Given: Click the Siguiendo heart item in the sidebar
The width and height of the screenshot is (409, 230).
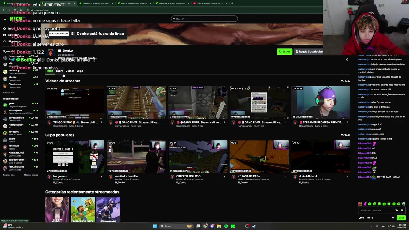Looking at the screenshot, I should tap(12, 42).
